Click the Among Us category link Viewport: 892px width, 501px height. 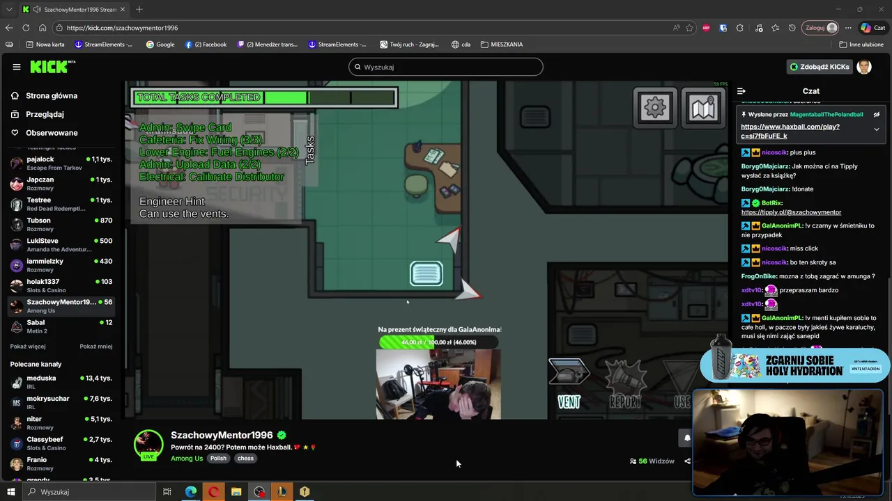187,459
